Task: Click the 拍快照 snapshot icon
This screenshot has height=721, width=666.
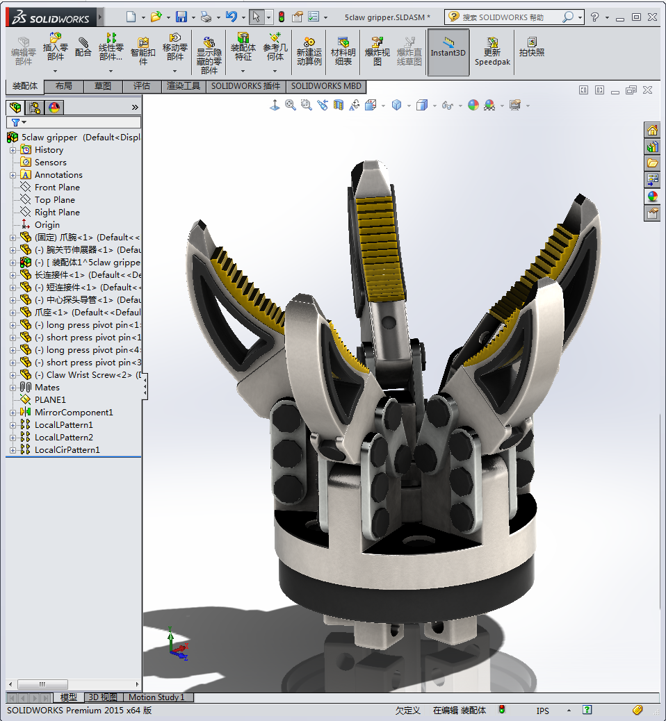Action: [x=532, y=47]
